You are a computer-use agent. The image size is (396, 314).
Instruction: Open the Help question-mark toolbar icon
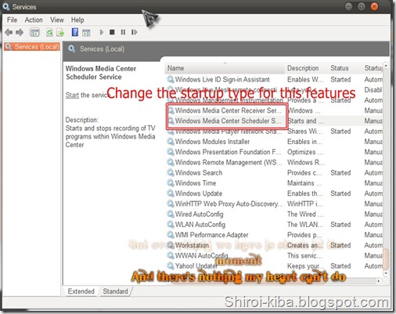(x=75, y=32)
